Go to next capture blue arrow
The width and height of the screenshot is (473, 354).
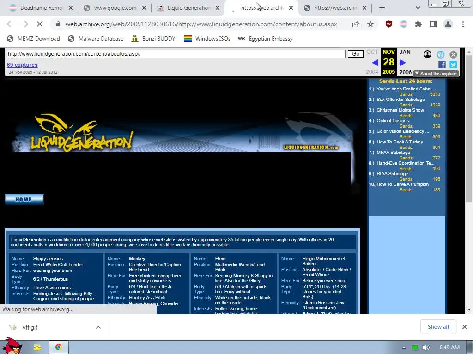click(402, 63)
